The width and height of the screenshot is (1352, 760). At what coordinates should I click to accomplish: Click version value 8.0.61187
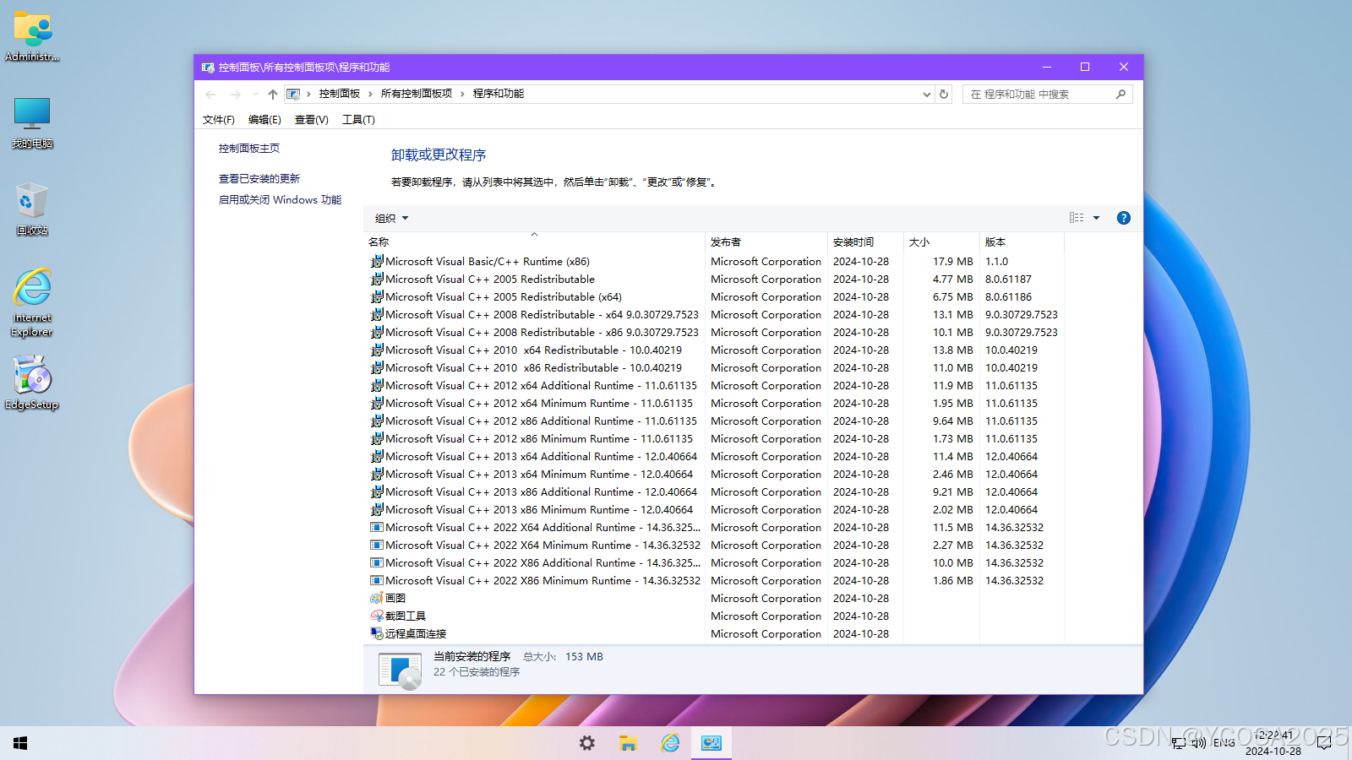tap(1008, 280)
